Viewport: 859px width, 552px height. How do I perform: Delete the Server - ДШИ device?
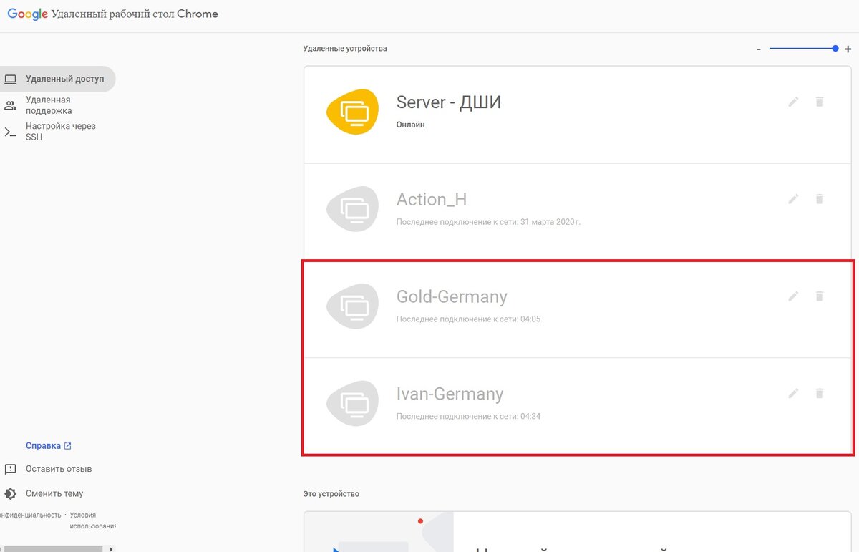[820, 102]
